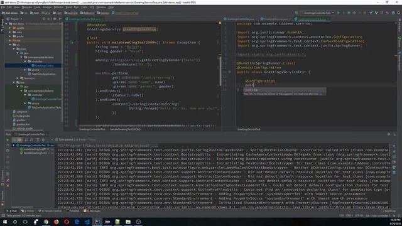Open Chrome from the taskbar
The image size is (402, 226).
coord(46,222)
